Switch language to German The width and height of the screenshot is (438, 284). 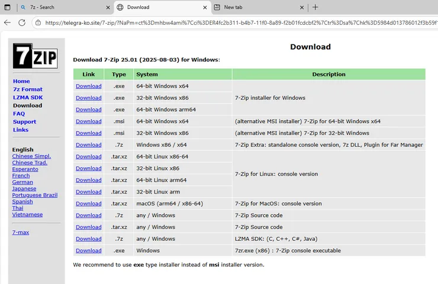(x=22, y=182)
